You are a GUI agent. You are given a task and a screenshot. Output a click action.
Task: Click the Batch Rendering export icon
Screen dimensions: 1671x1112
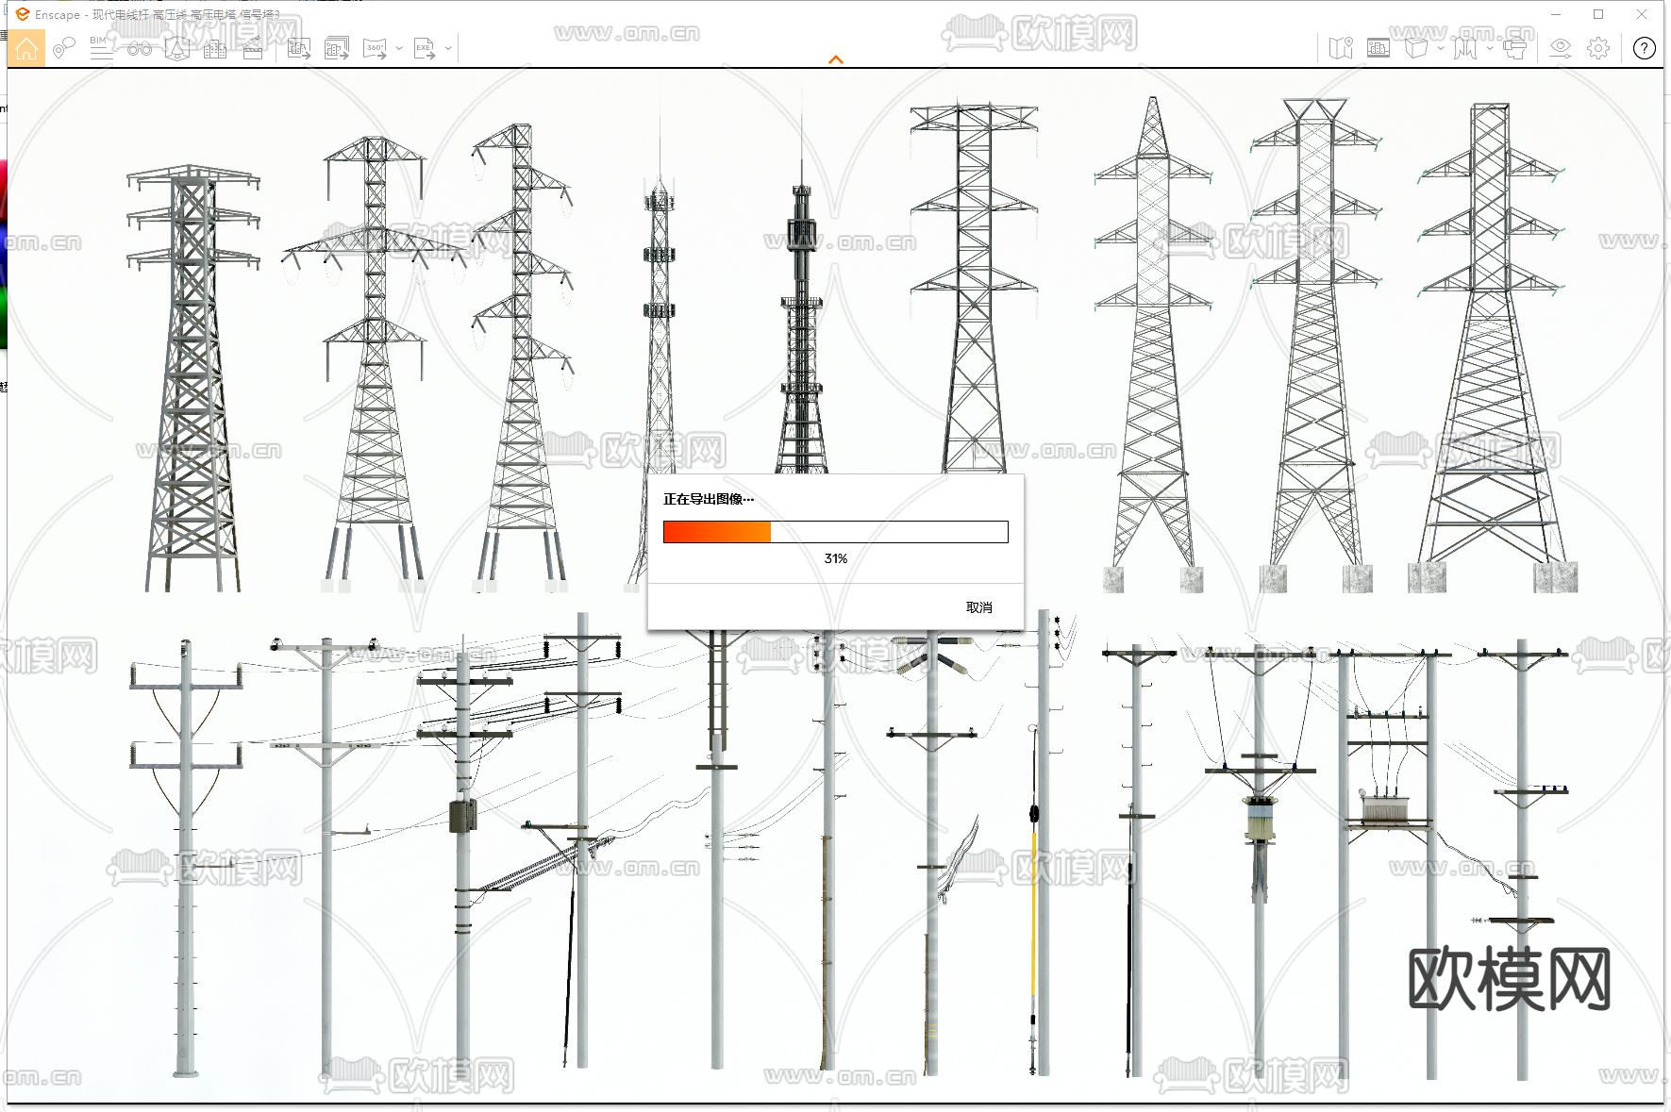(337, 48)
